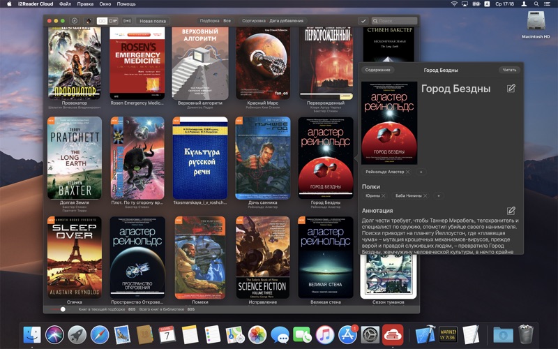Focus the Поиск search field
The image size is (558, 349).
point(394,21)
